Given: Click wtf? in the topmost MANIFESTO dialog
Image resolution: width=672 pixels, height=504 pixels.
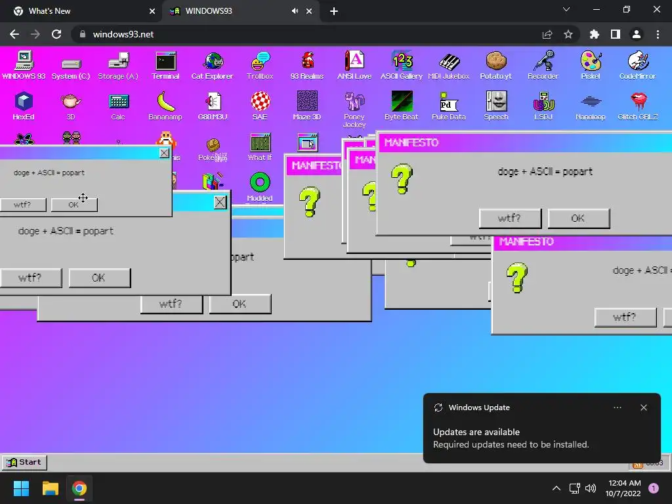Looking at the screenshot, I should (510, 219).
